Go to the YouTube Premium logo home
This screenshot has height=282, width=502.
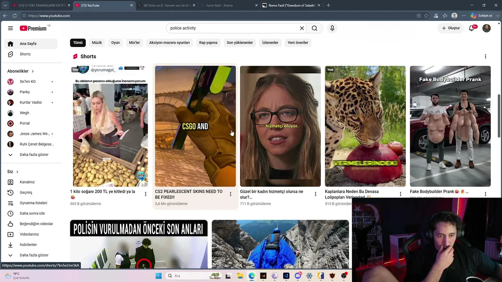coord(33,28)
